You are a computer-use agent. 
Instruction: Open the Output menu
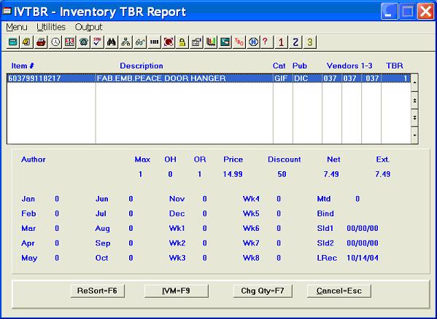(x=88, y=27)
